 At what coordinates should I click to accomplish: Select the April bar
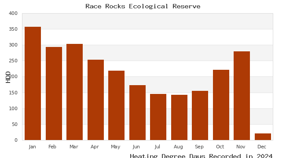point(95,100)
